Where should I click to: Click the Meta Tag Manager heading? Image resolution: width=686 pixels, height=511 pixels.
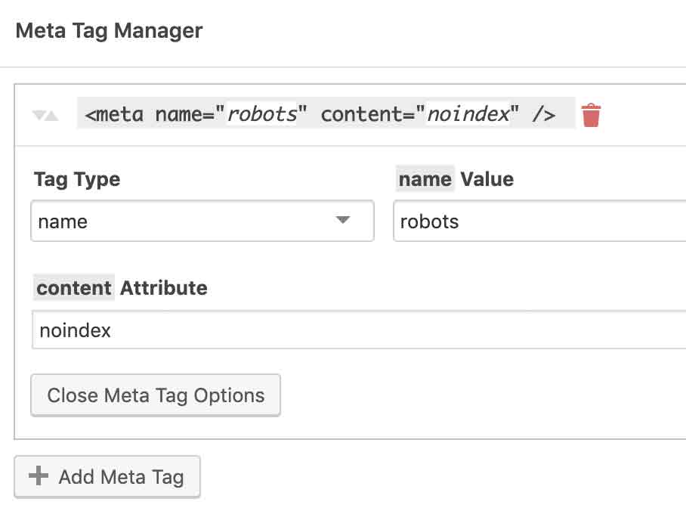(108, 30)
